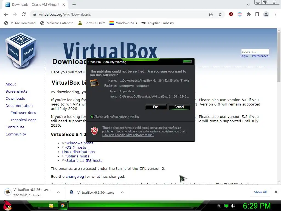Expand options for the completed VirtualBox download
The image size is (281, 211).
tap(122, 192)
